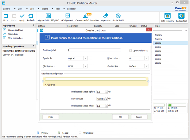Click the Unallocated legend icon
This screenshot has height=140, width=190.
[80, 133]
